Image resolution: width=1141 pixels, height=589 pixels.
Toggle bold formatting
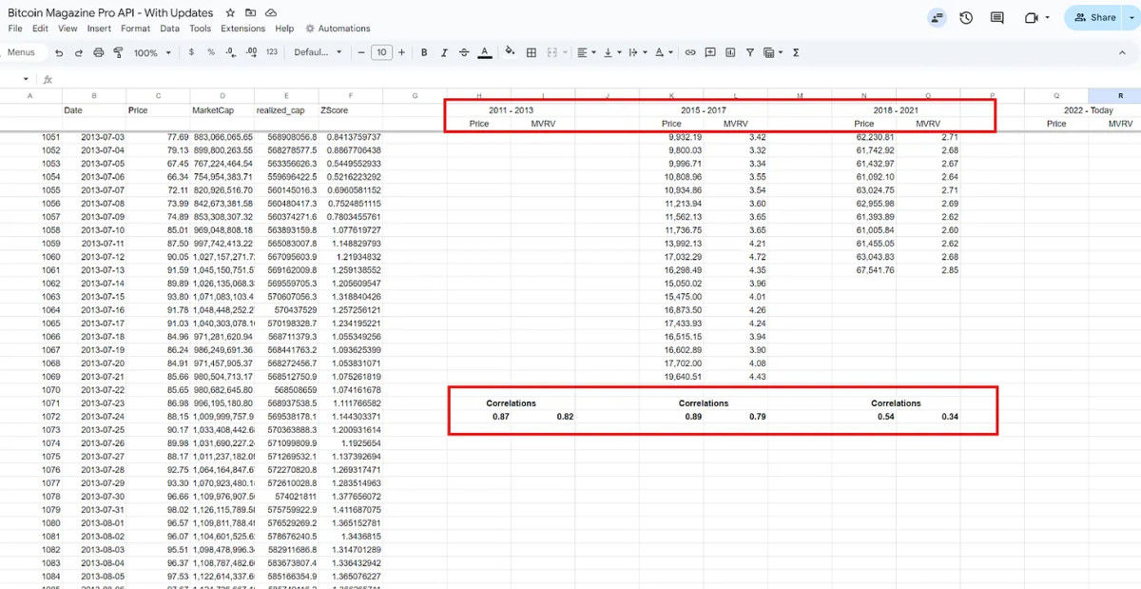pyautogui.click(x=424, y=53)
